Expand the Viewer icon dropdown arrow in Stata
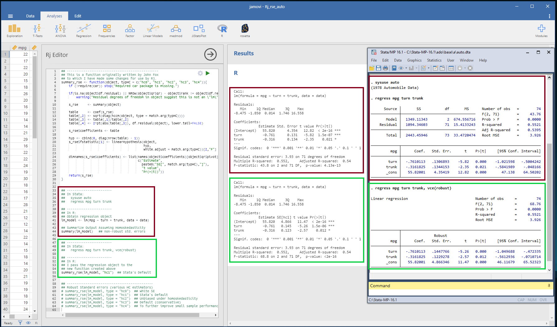The height and width of the screenshot is (327, 557). tap(406, 68)
